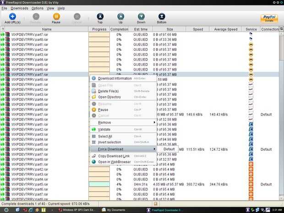Click the Open Directory folder icon

(93, 97)
